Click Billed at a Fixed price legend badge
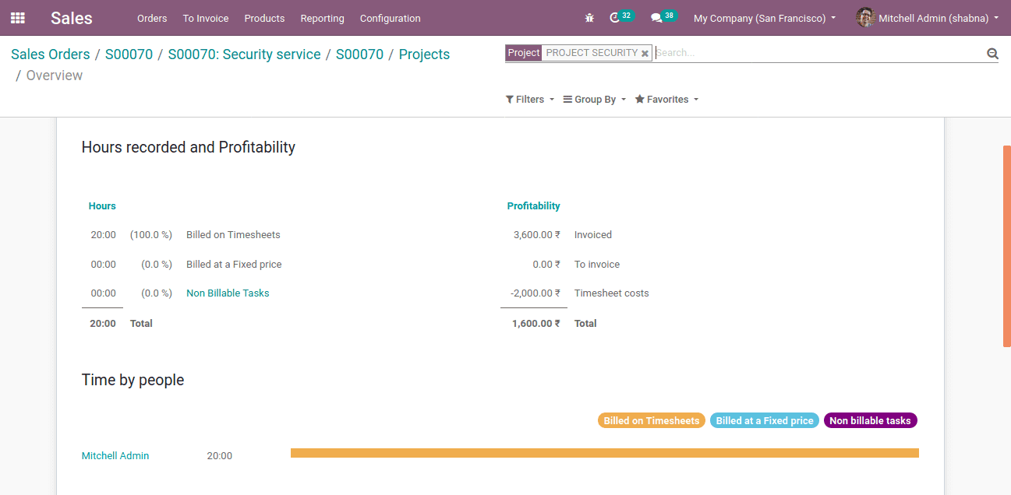 tap(765, 420)
